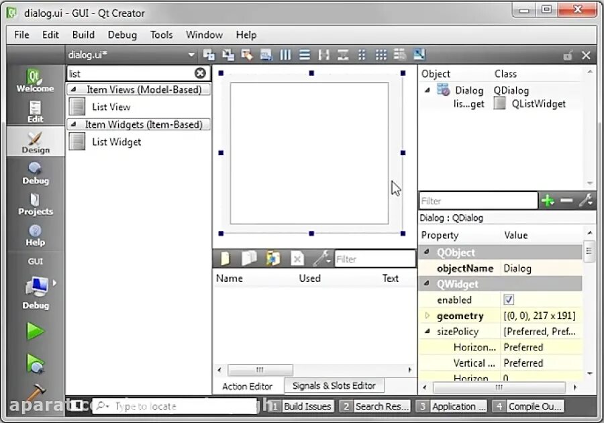The height and width of the screenshot is (423, 604).
Task: Click the Action Editor Filter field
Action: pos(374,259)
